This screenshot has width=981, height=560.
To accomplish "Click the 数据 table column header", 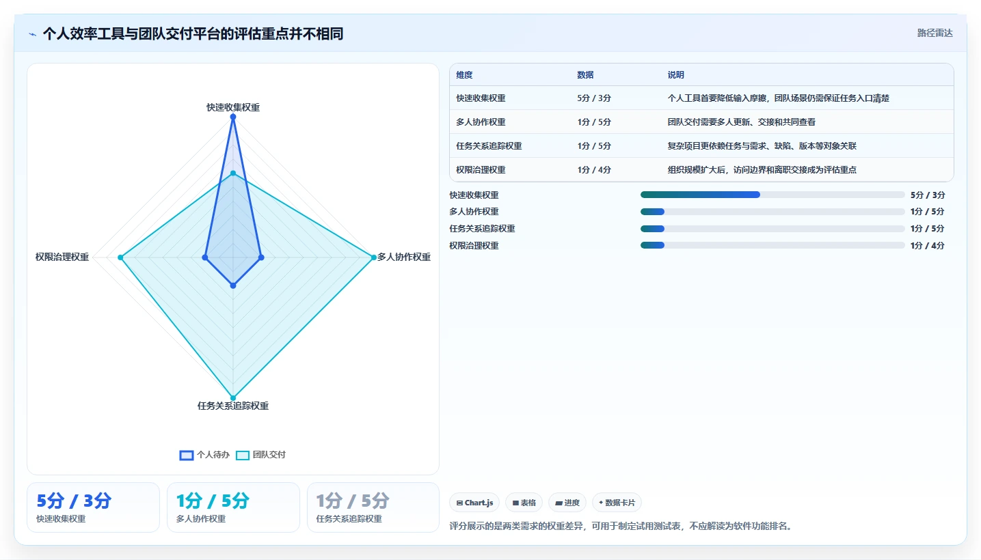I will pyautogui.click(x=585, y=75).
